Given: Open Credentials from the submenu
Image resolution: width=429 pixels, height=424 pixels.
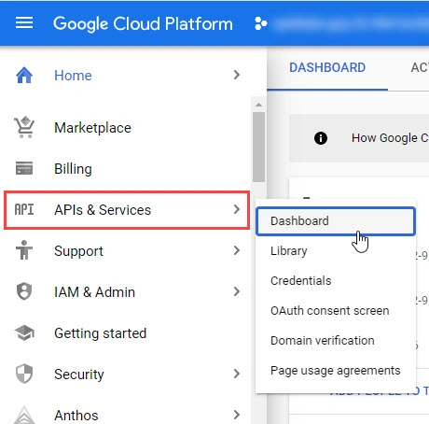Looking at the screenshot, I should click(336, 281).
